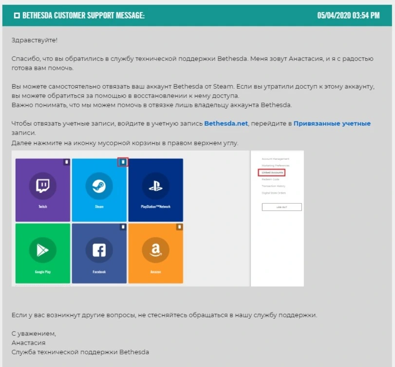Click the Facebook logo icon
This screenshot has width=395, height=367.
pos(99,251)
